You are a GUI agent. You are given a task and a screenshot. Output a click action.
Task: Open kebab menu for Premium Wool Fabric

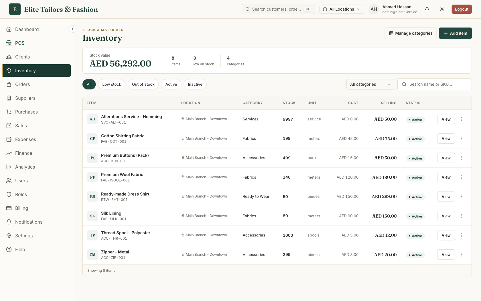tap(462, 177)
